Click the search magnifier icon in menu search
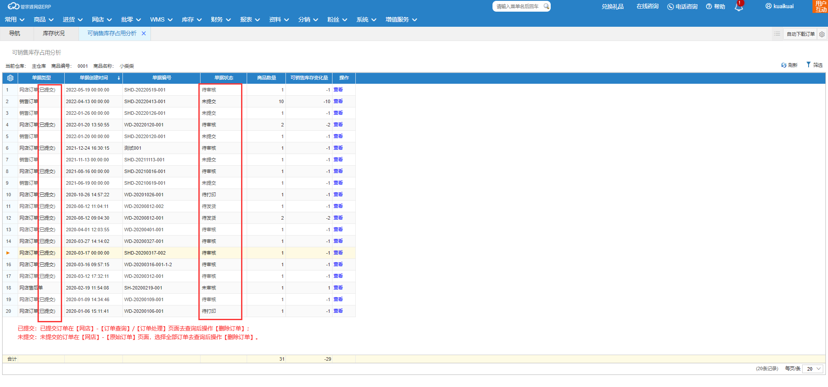Viewport: 828px width, 387px height. [546, 6]
